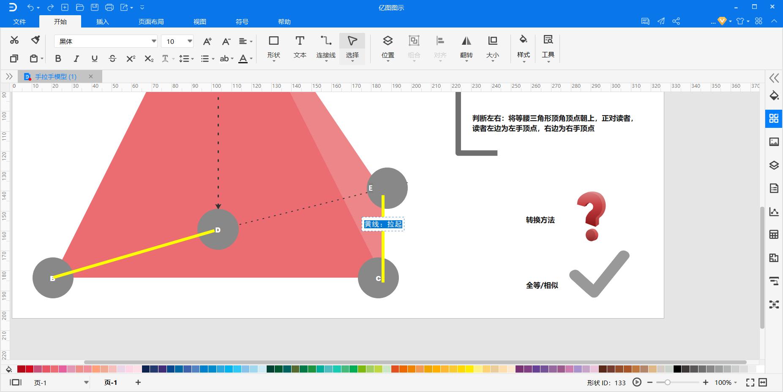This screenshot has height=392, width=783.
Task: Open the Fill panel in right sidebar
Action: pyautogui.click(x=774, y=95)
